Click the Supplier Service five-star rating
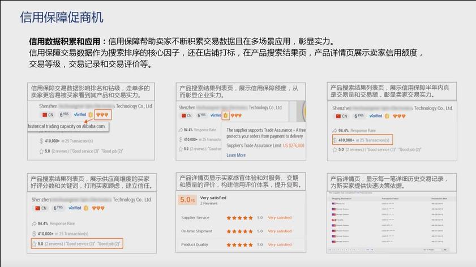 coord(240,218)
